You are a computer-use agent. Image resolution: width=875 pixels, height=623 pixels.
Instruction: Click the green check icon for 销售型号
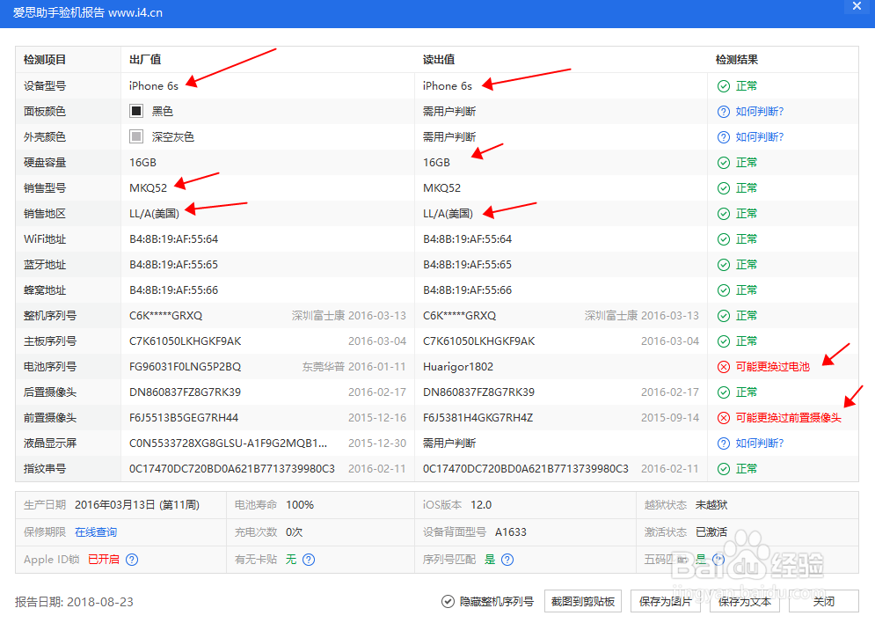(723, 188)
